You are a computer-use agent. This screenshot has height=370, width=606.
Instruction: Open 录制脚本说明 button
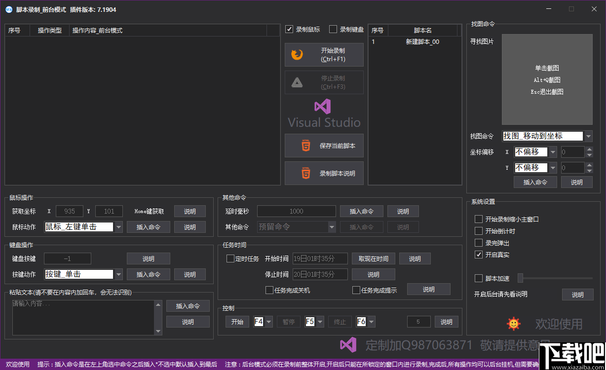tap(324, 174)
